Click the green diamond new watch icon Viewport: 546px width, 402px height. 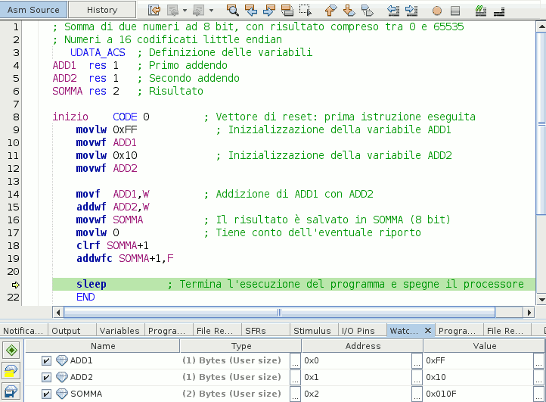click(x=11, y=351)
